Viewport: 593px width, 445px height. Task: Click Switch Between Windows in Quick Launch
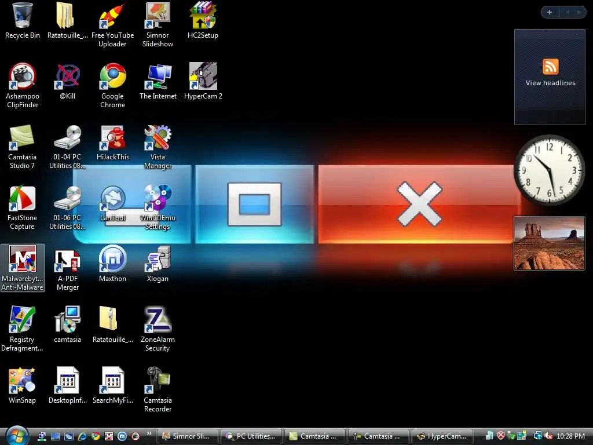[69, 436]
